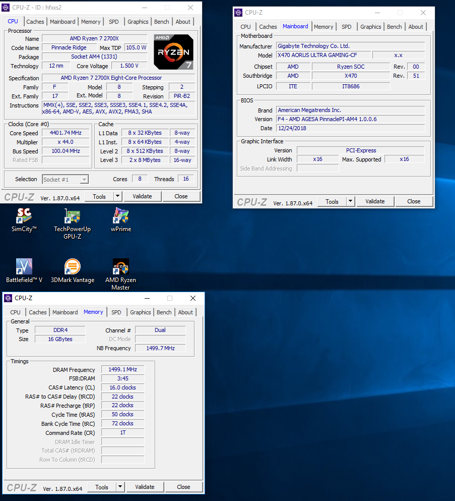Select Caches tab in Memory window
This screenshot has width=455, height=501.
point(38,312)
